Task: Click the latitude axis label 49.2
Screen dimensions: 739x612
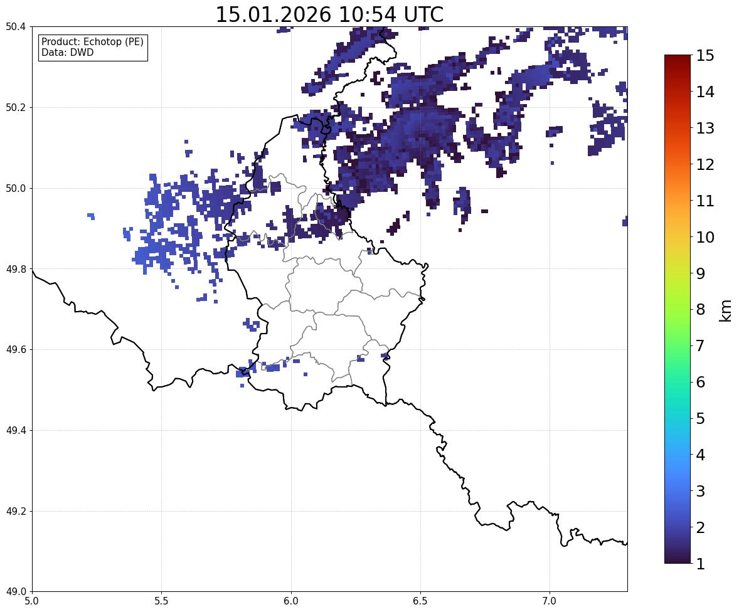Action: [15, 511]
